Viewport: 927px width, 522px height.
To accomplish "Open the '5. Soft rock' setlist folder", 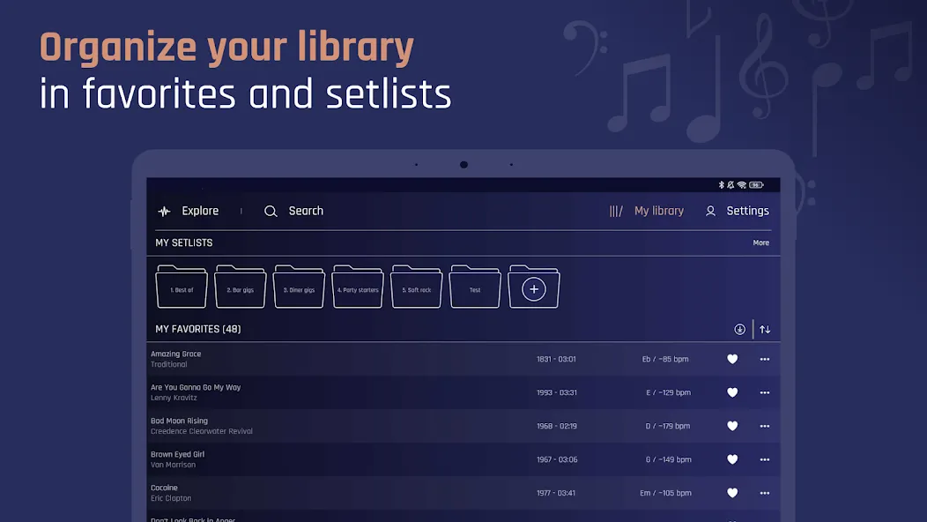I will pyautogui.click(x=416, y=287).
